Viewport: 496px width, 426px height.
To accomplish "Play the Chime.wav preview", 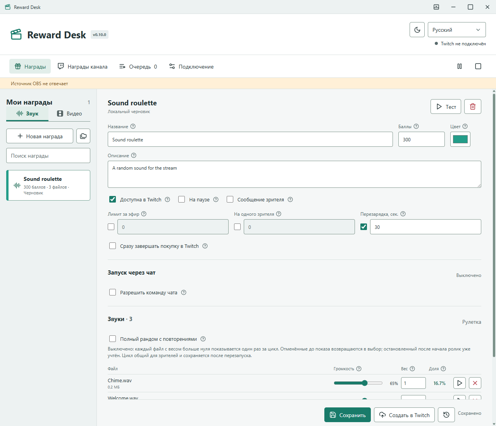I will [460, 383].
